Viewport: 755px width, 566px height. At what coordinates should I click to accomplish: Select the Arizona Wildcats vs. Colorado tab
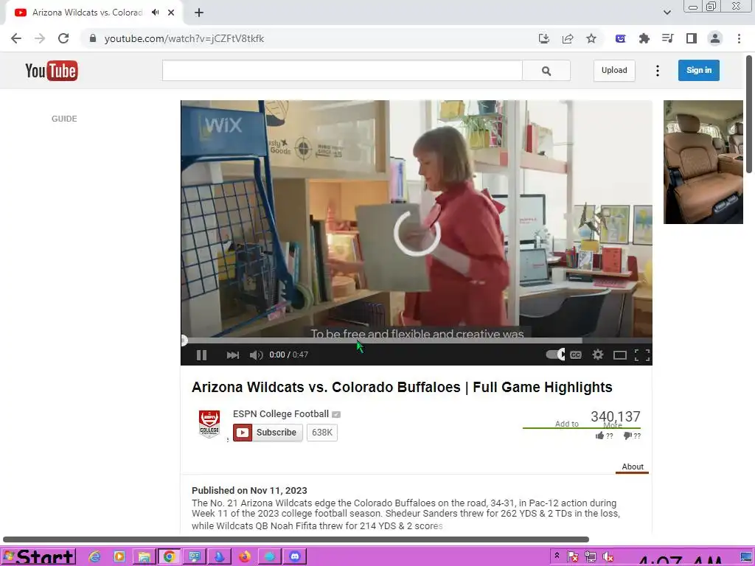pyautogui.click(x=87, y=13)
